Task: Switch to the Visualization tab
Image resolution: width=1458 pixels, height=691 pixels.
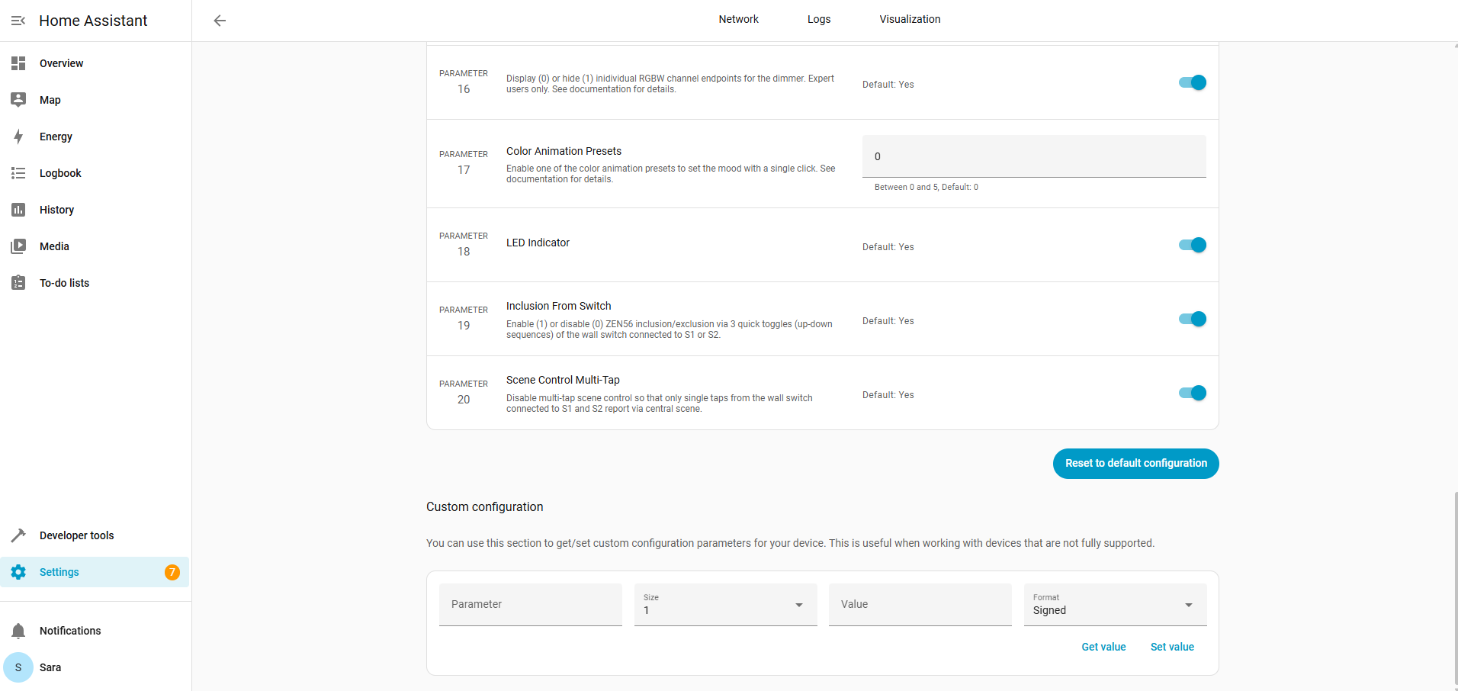Action: pos(910,19)
